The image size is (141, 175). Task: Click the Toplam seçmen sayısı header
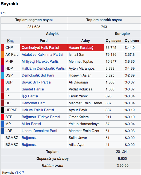tap(34, 20)
